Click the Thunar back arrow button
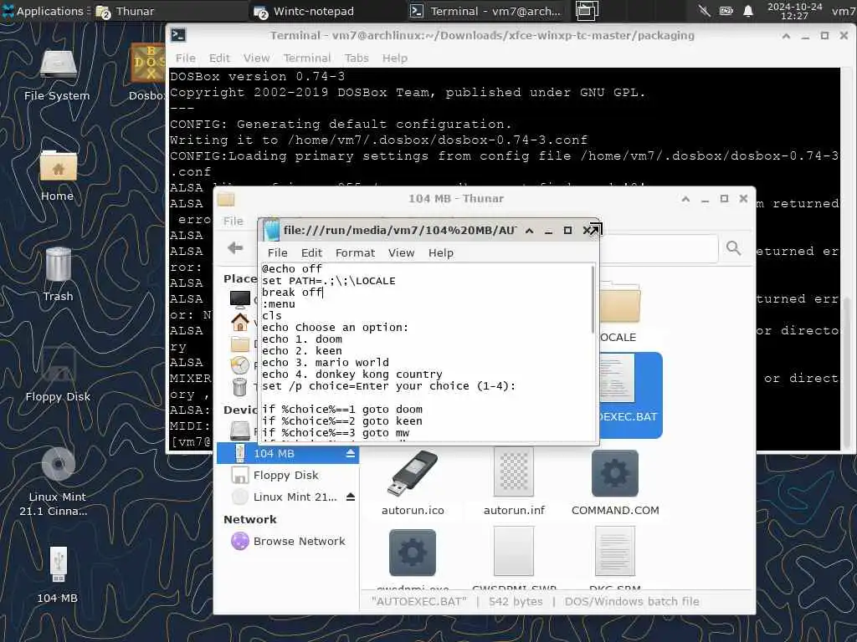The height and width of the screenshot is (642, 857). pyautogui.click(x=235, y=247)
